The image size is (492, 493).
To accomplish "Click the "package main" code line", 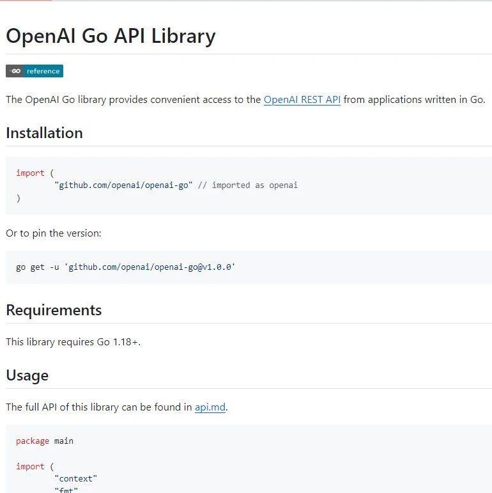I will tap(45, 441).
